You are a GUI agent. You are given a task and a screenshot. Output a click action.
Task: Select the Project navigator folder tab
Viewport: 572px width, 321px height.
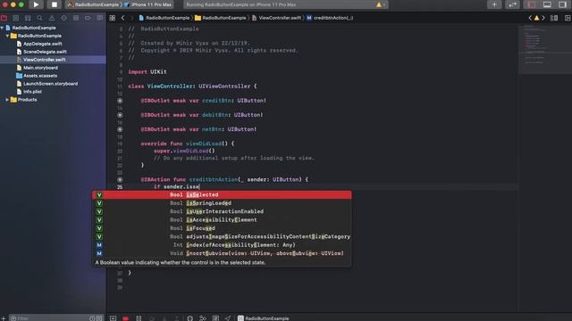[4, 18]
